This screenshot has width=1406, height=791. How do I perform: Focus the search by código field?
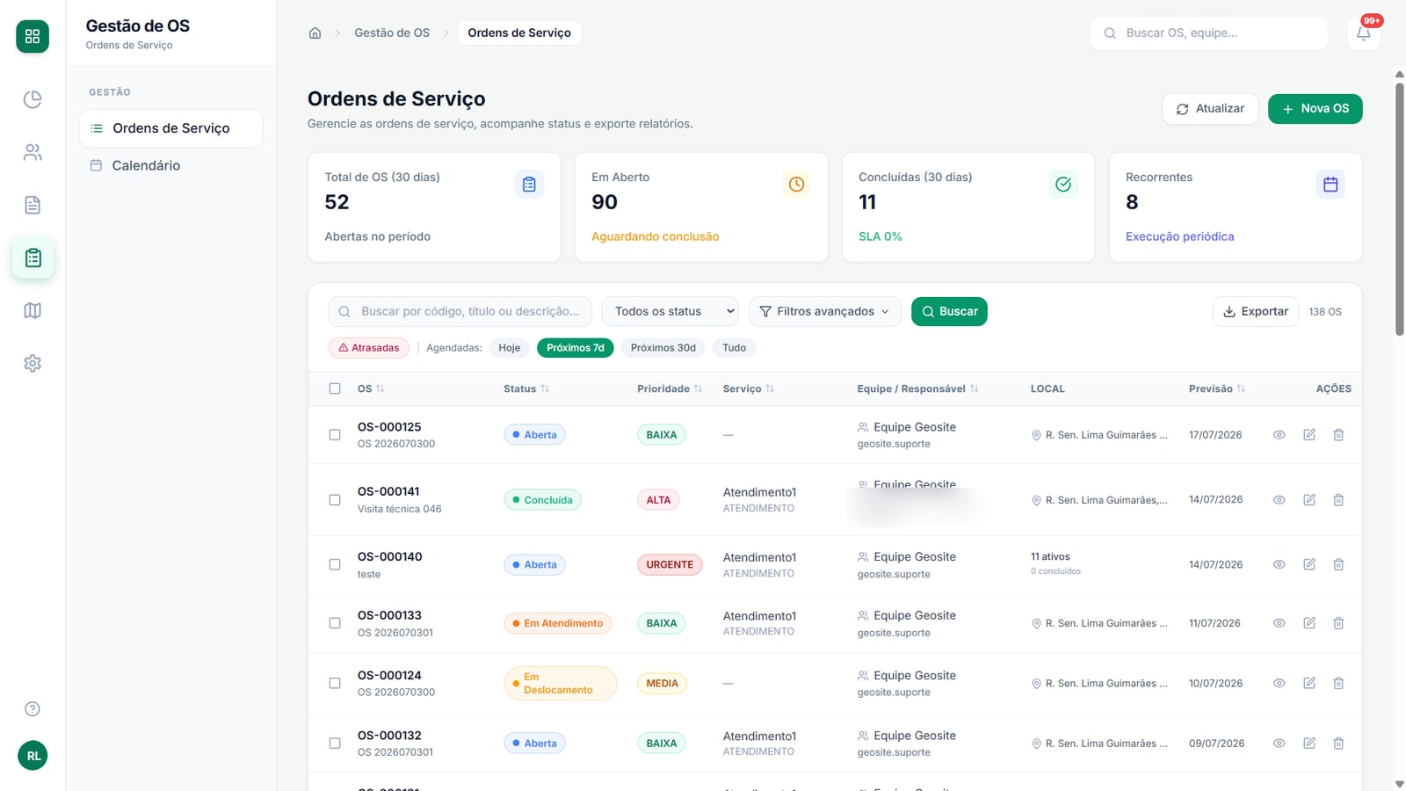[460, 311]
